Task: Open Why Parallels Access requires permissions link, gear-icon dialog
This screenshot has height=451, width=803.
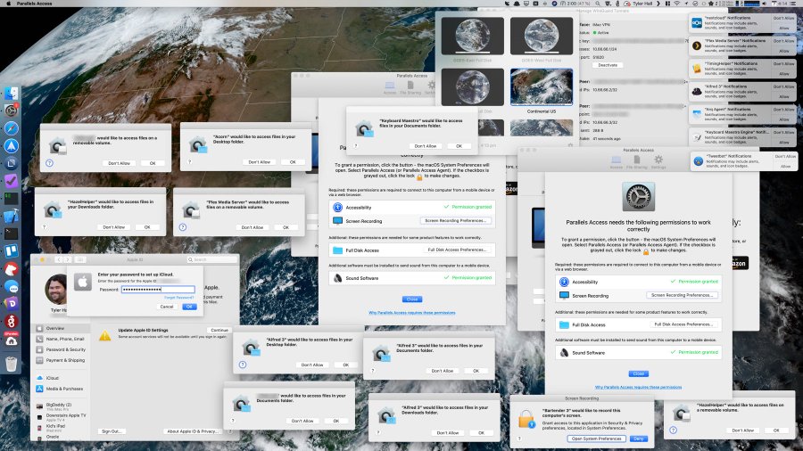Action: (638, 388)
